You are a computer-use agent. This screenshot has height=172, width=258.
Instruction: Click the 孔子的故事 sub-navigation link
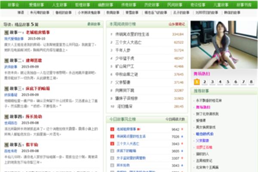pos(181,12)
